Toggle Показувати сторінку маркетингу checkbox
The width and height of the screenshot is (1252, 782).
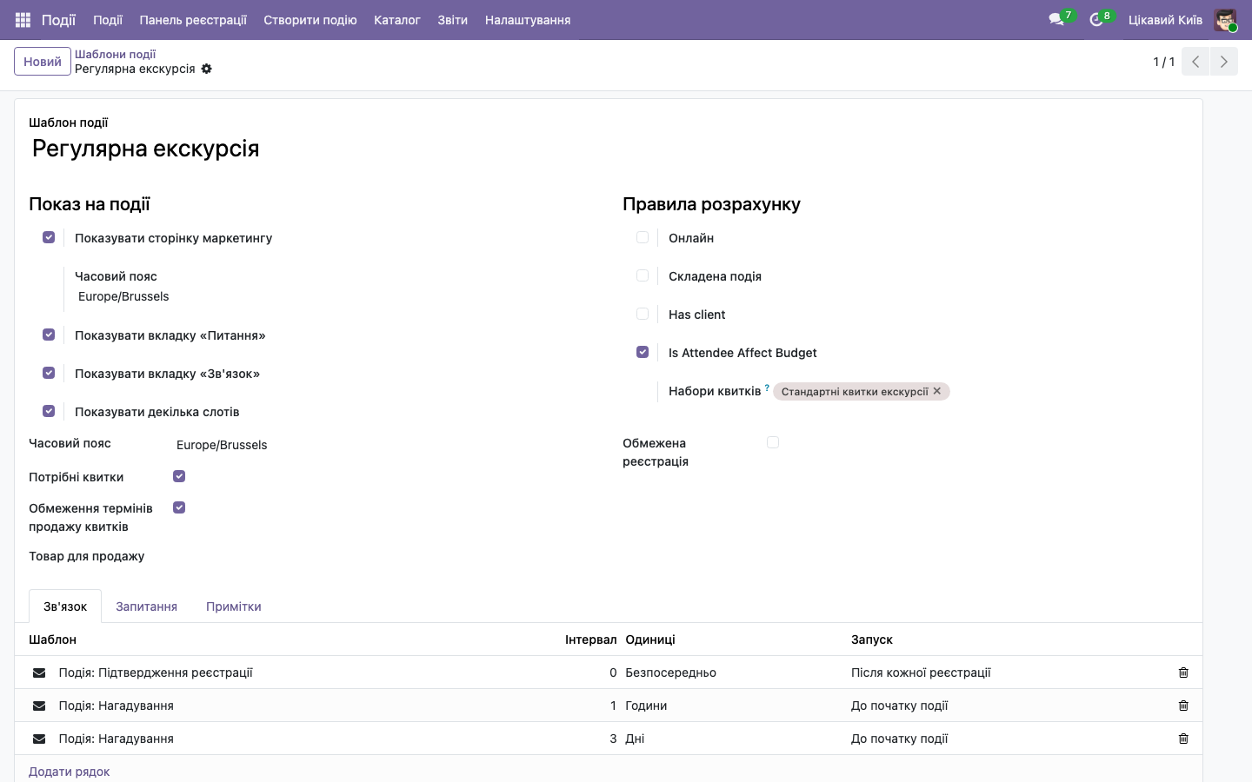[49, 237]
